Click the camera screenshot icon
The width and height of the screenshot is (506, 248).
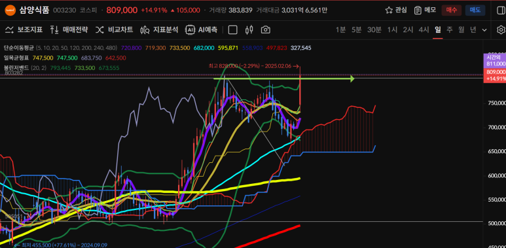[265, 30]
